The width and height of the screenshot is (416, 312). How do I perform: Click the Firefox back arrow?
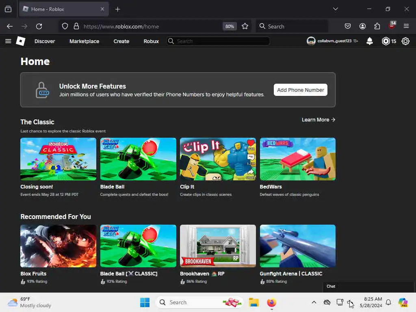click(x=10, y=26)
